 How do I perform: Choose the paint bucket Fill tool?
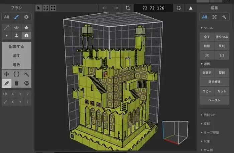[26, 83]
